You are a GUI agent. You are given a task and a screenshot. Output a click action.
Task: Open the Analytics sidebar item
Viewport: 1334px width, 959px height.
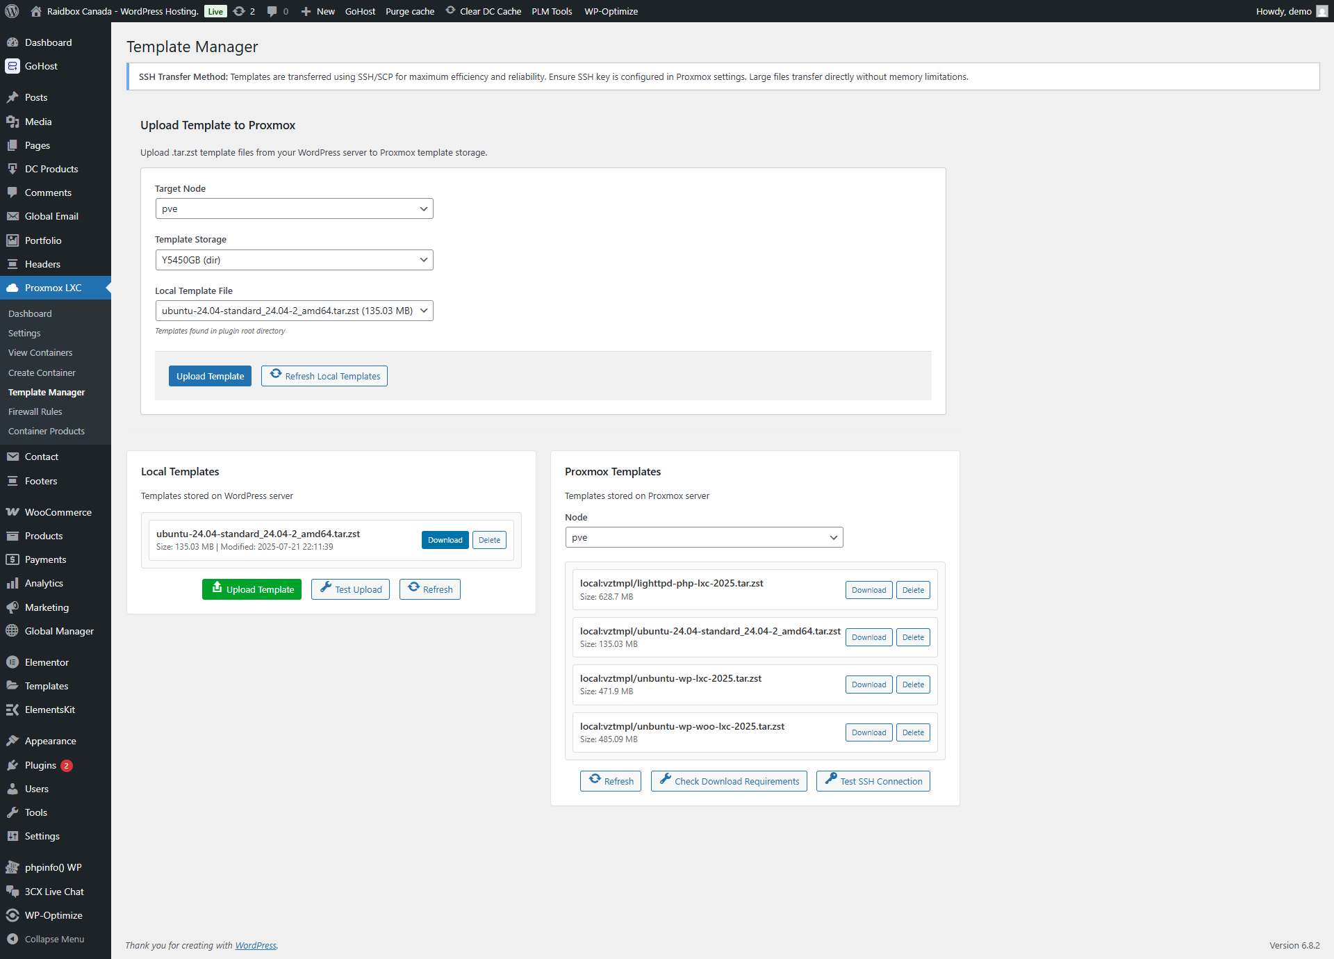(44, 583)
